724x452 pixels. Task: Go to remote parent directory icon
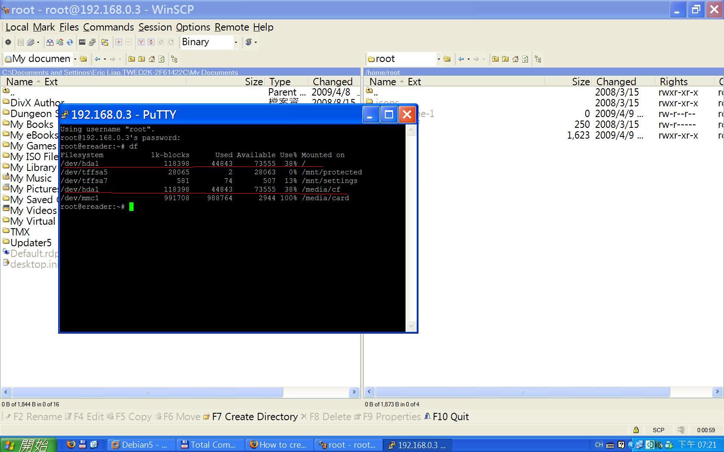tap(495, 59)
